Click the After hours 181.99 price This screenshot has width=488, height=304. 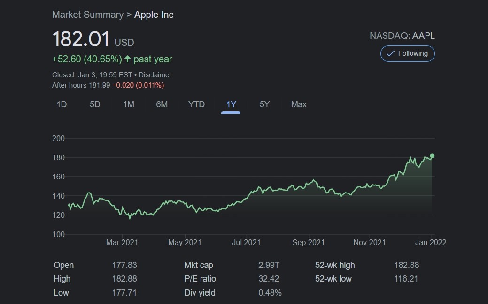(x=81, y=85)
